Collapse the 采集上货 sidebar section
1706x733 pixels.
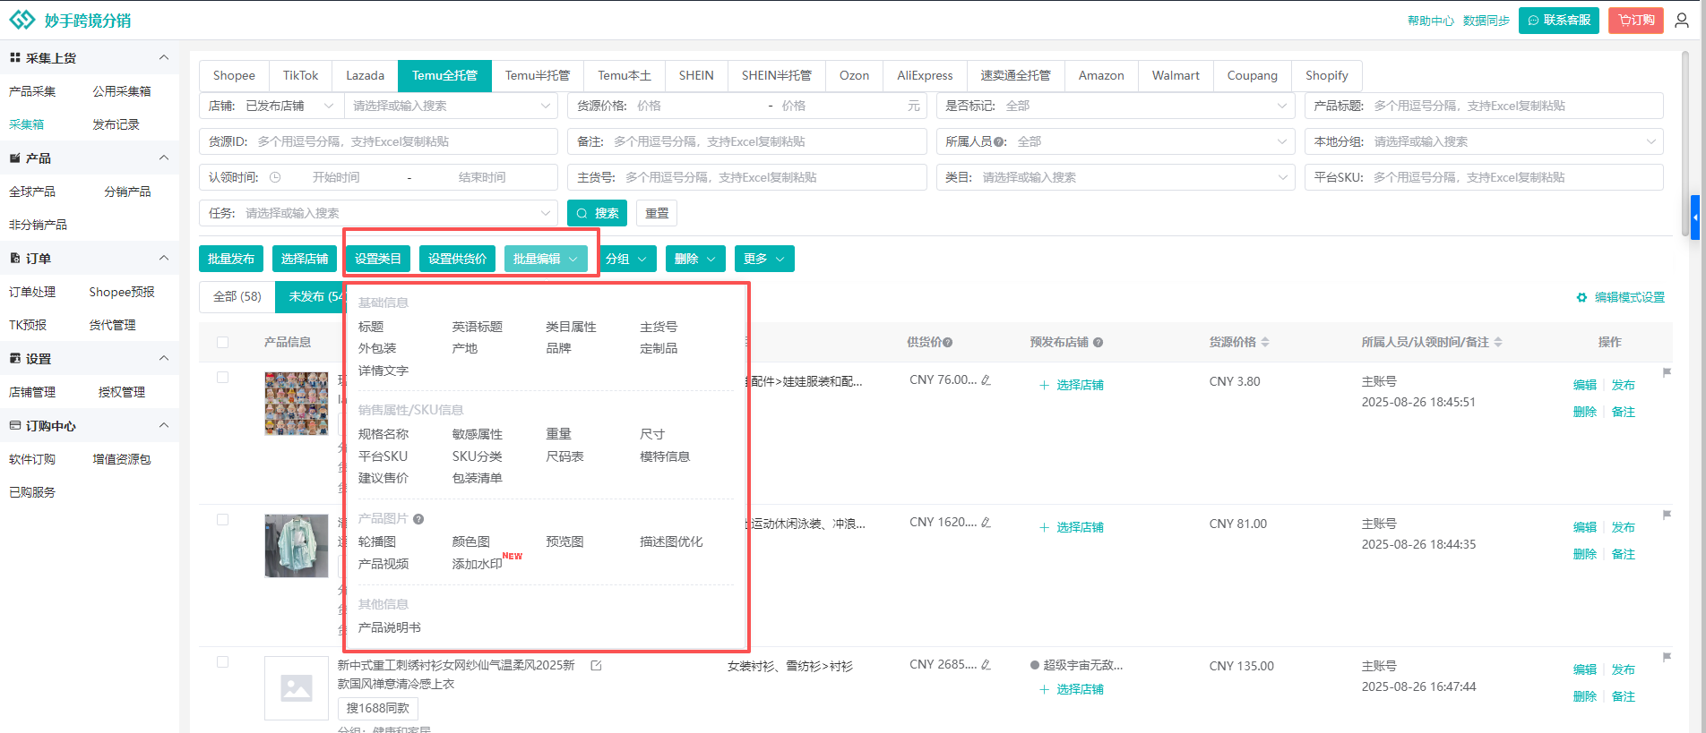(x=164, y=57)
